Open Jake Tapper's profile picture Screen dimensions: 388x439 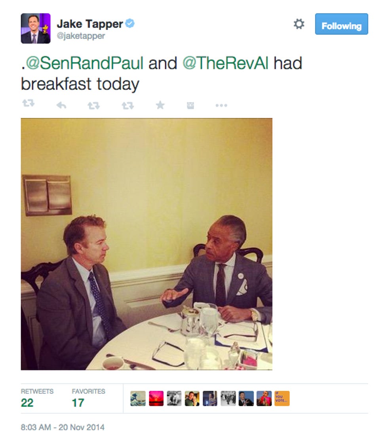(x=36, y=28)
